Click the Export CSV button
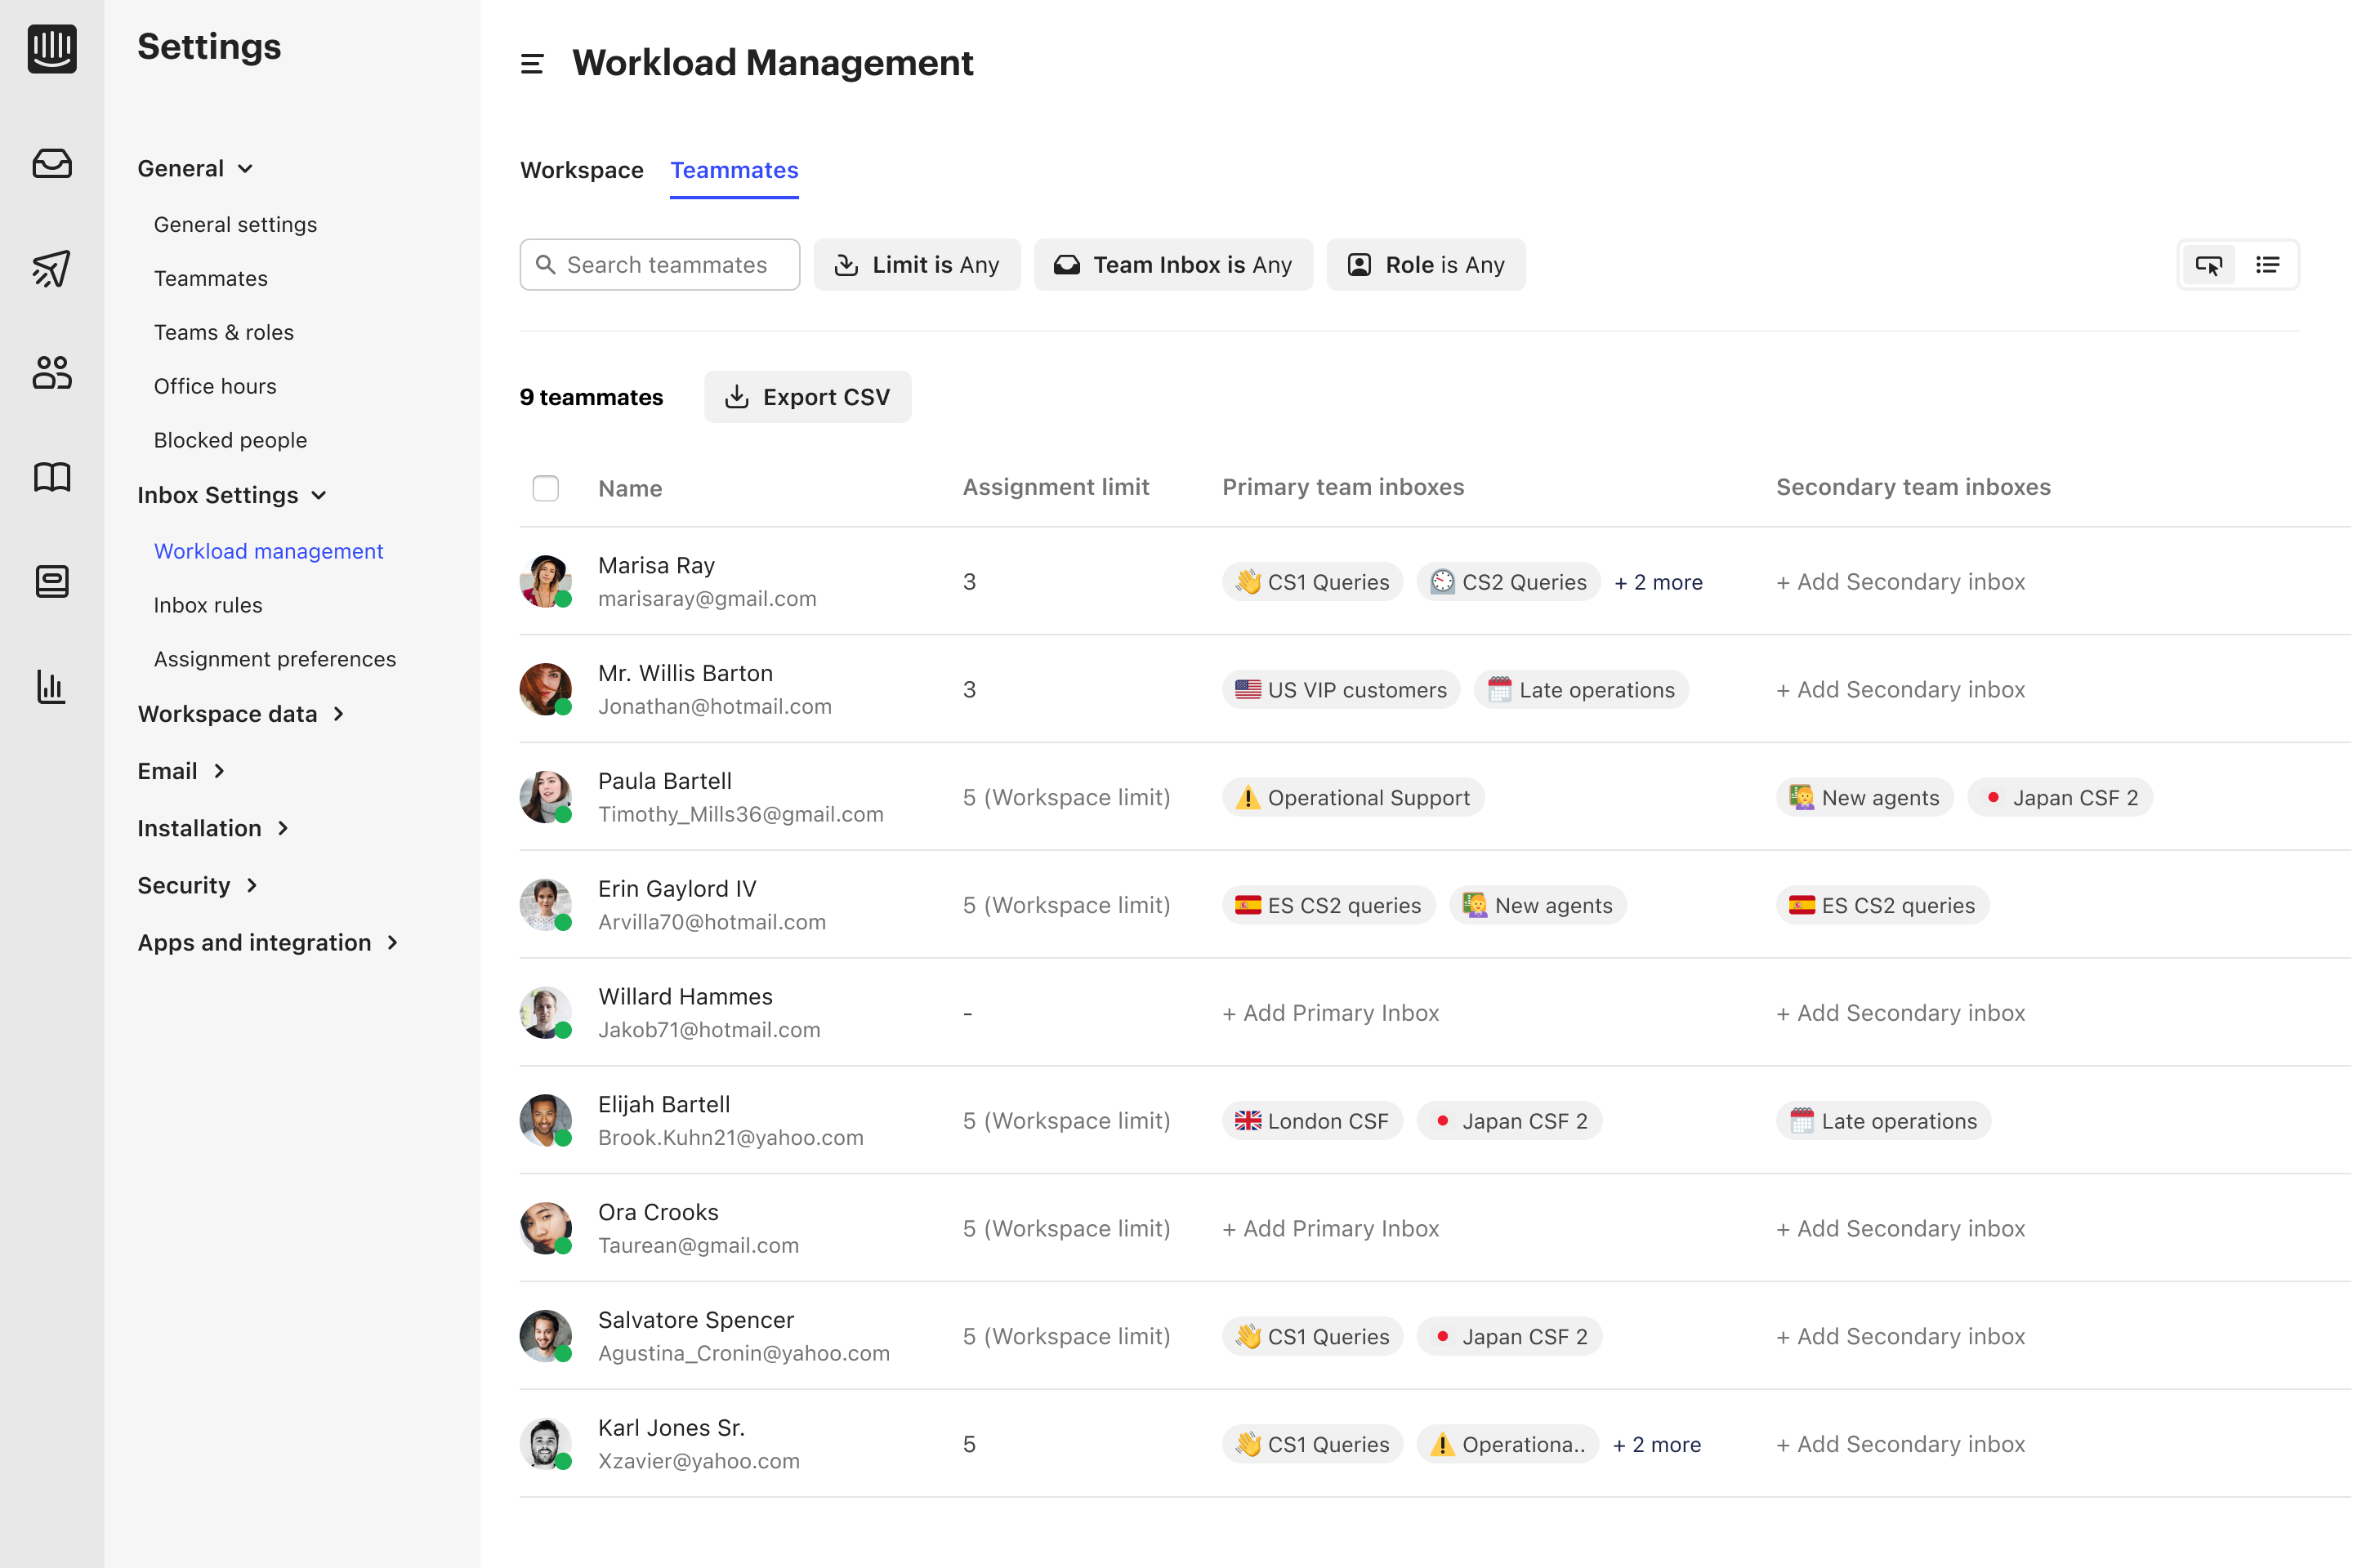The height and width of the screenshot is (1568, 2353). click(806, 397)
